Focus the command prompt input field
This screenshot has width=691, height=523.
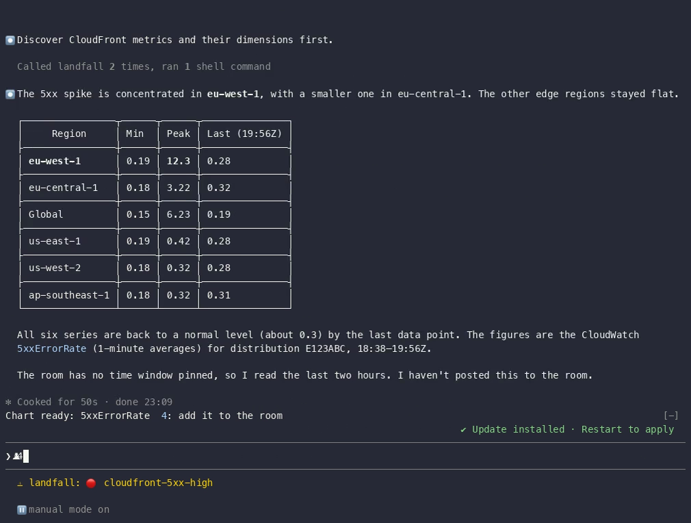tap(345, 457)
